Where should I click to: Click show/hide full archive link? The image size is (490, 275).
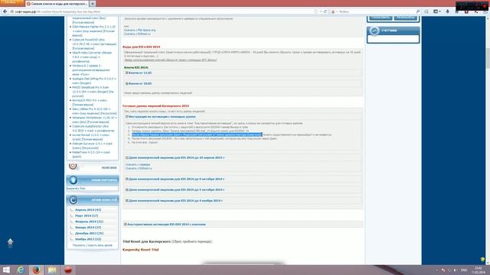click(92, 245)
